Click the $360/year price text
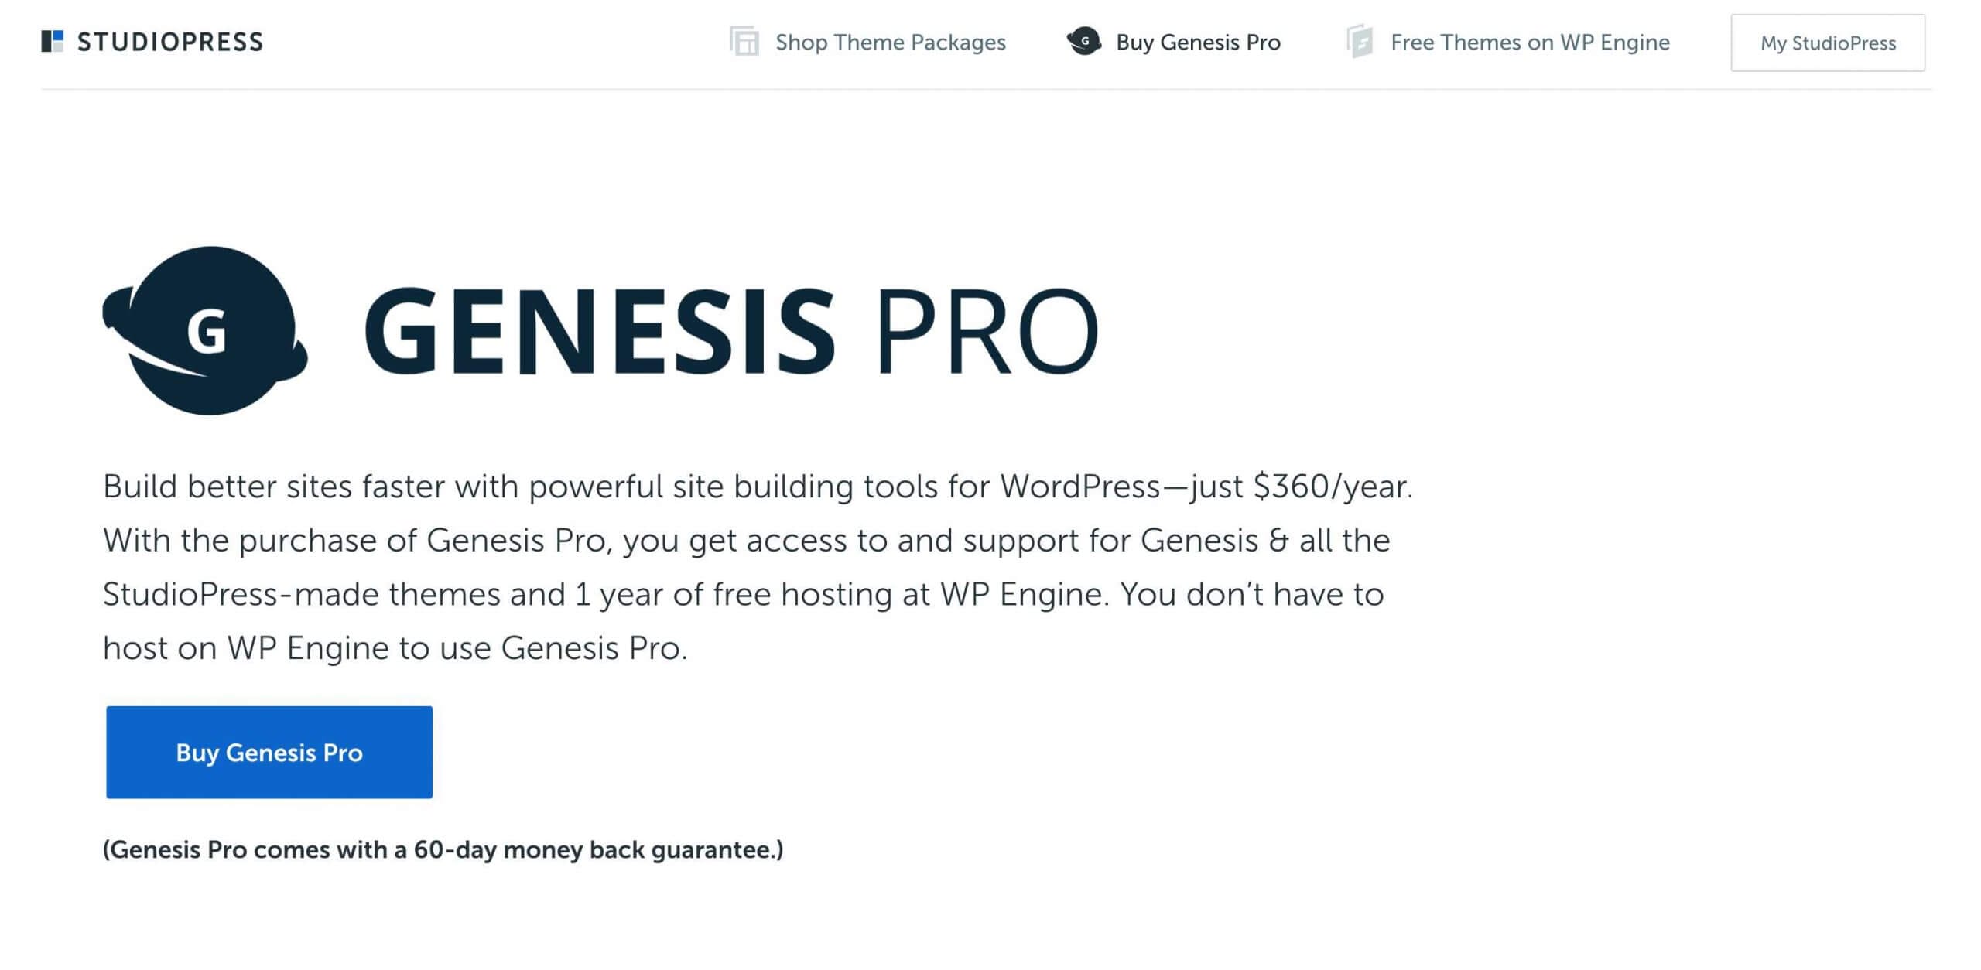 [1333, 487]
